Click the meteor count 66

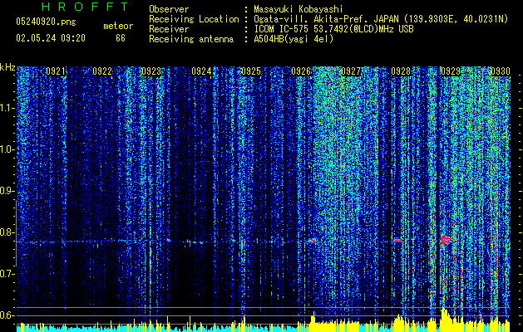click(121, 38)
